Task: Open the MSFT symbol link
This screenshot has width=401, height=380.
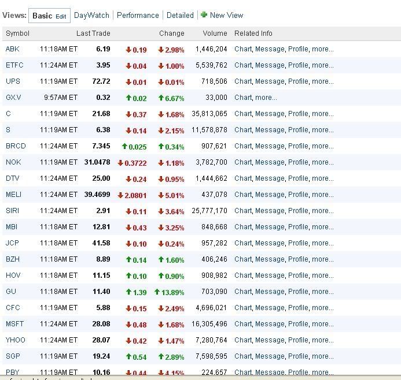Action: (x=14, y=324)
